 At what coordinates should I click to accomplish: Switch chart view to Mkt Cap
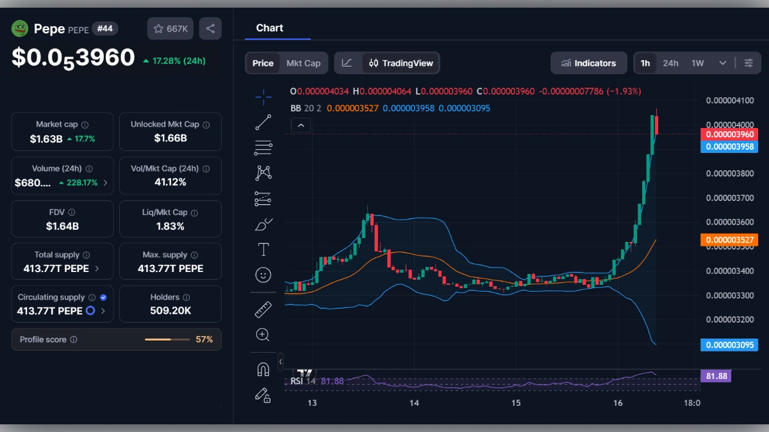point(304,63)
